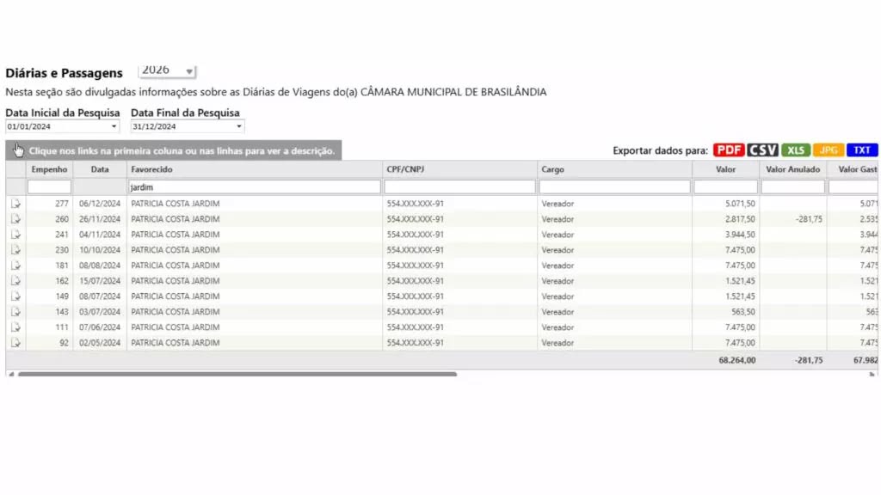Click the Empenho column header
The image size is (881, 495).
tap(49, 169)
